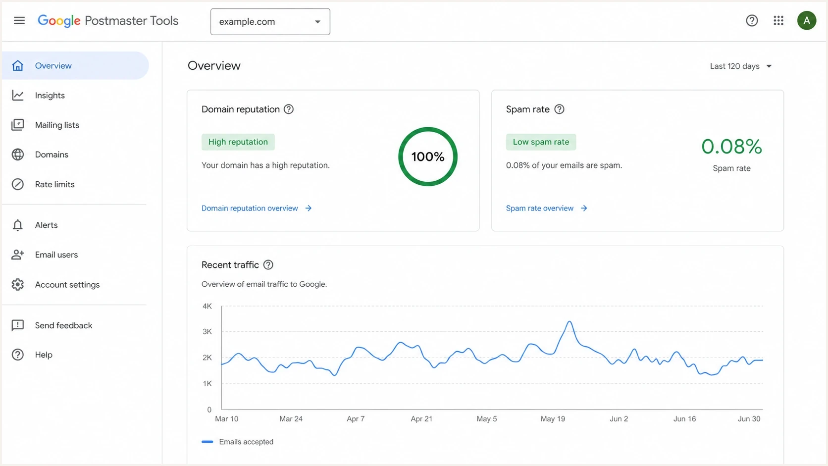This screenshot has width=828, height=466.
Task: Click arrow next to Domain reputation overview
Action: pos(309,208)
